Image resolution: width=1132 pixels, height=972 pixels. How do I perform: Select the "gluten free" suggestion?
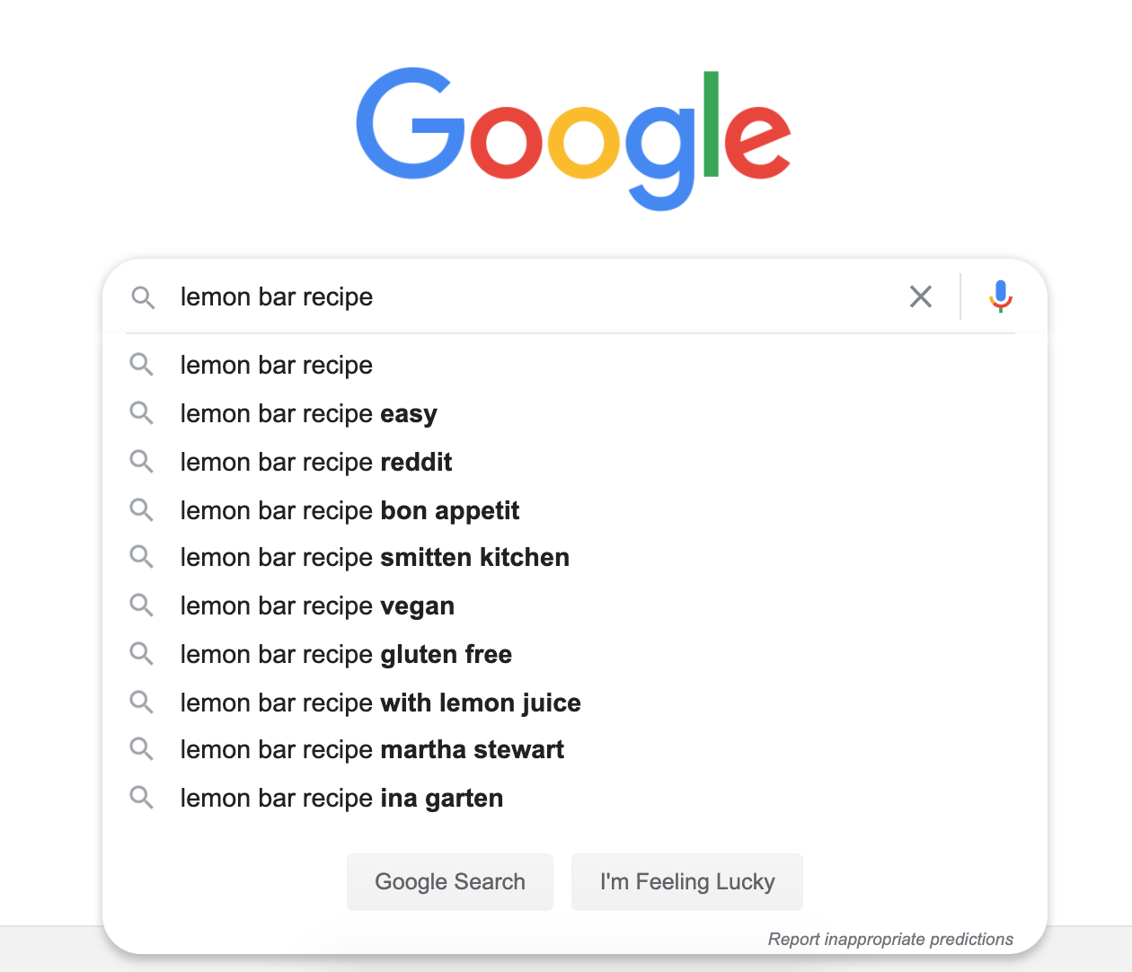346,655
